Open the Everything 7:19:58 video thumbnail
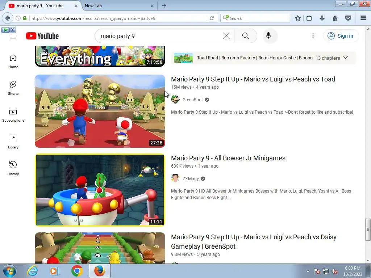This screenshot has width=371, height=278. point(100,56)
